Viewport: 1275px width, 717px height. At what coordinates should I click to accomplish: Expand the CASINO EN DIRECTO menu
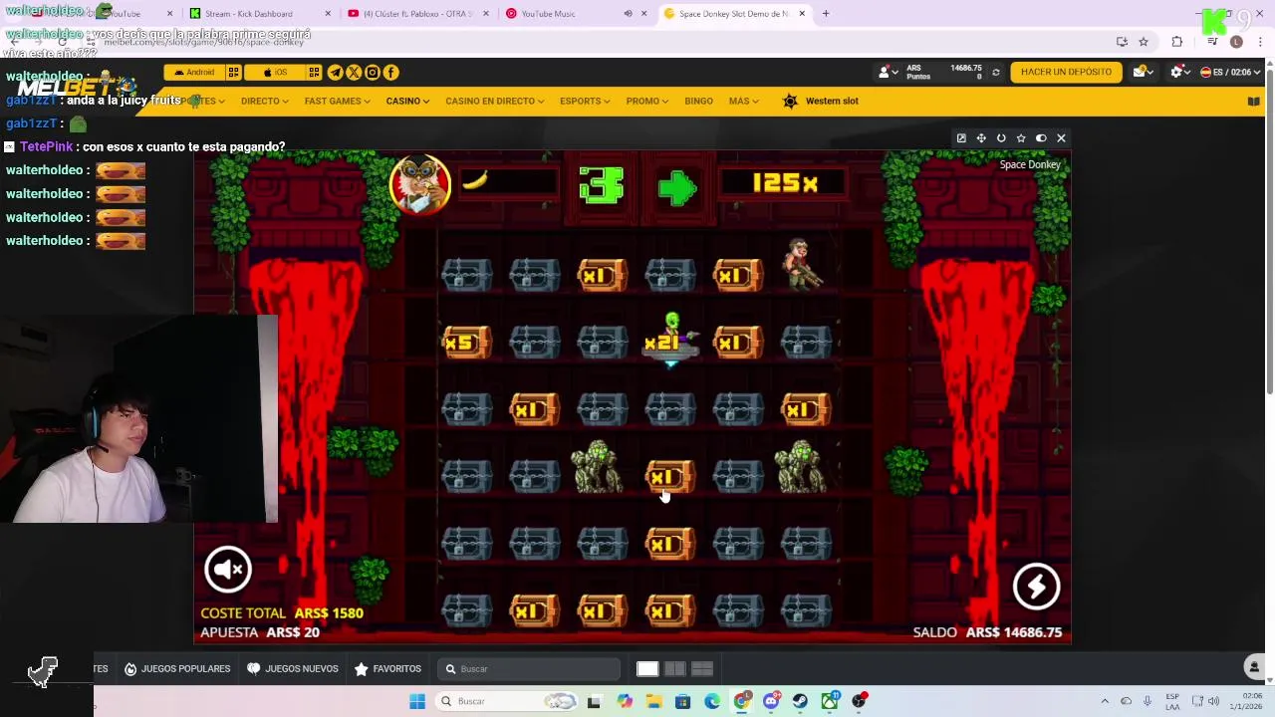tap(494, 101)
